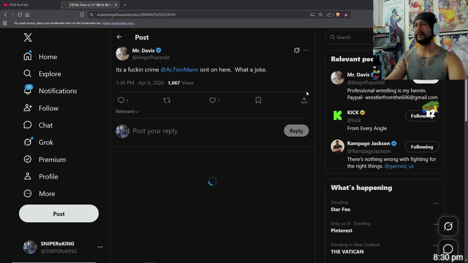Click the repost icon

click(x=167, y=100)
